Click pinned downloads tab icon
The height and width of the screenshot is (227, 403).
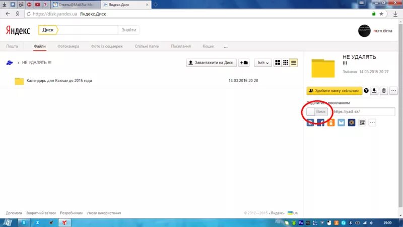(5, 5)
